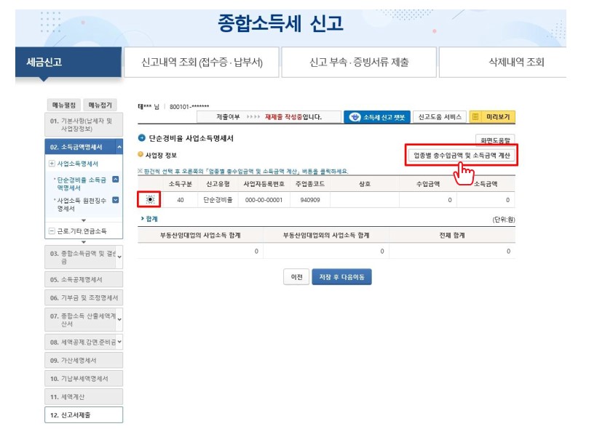Open menu 10. 기납부세액명세서

tap(84, 379)
